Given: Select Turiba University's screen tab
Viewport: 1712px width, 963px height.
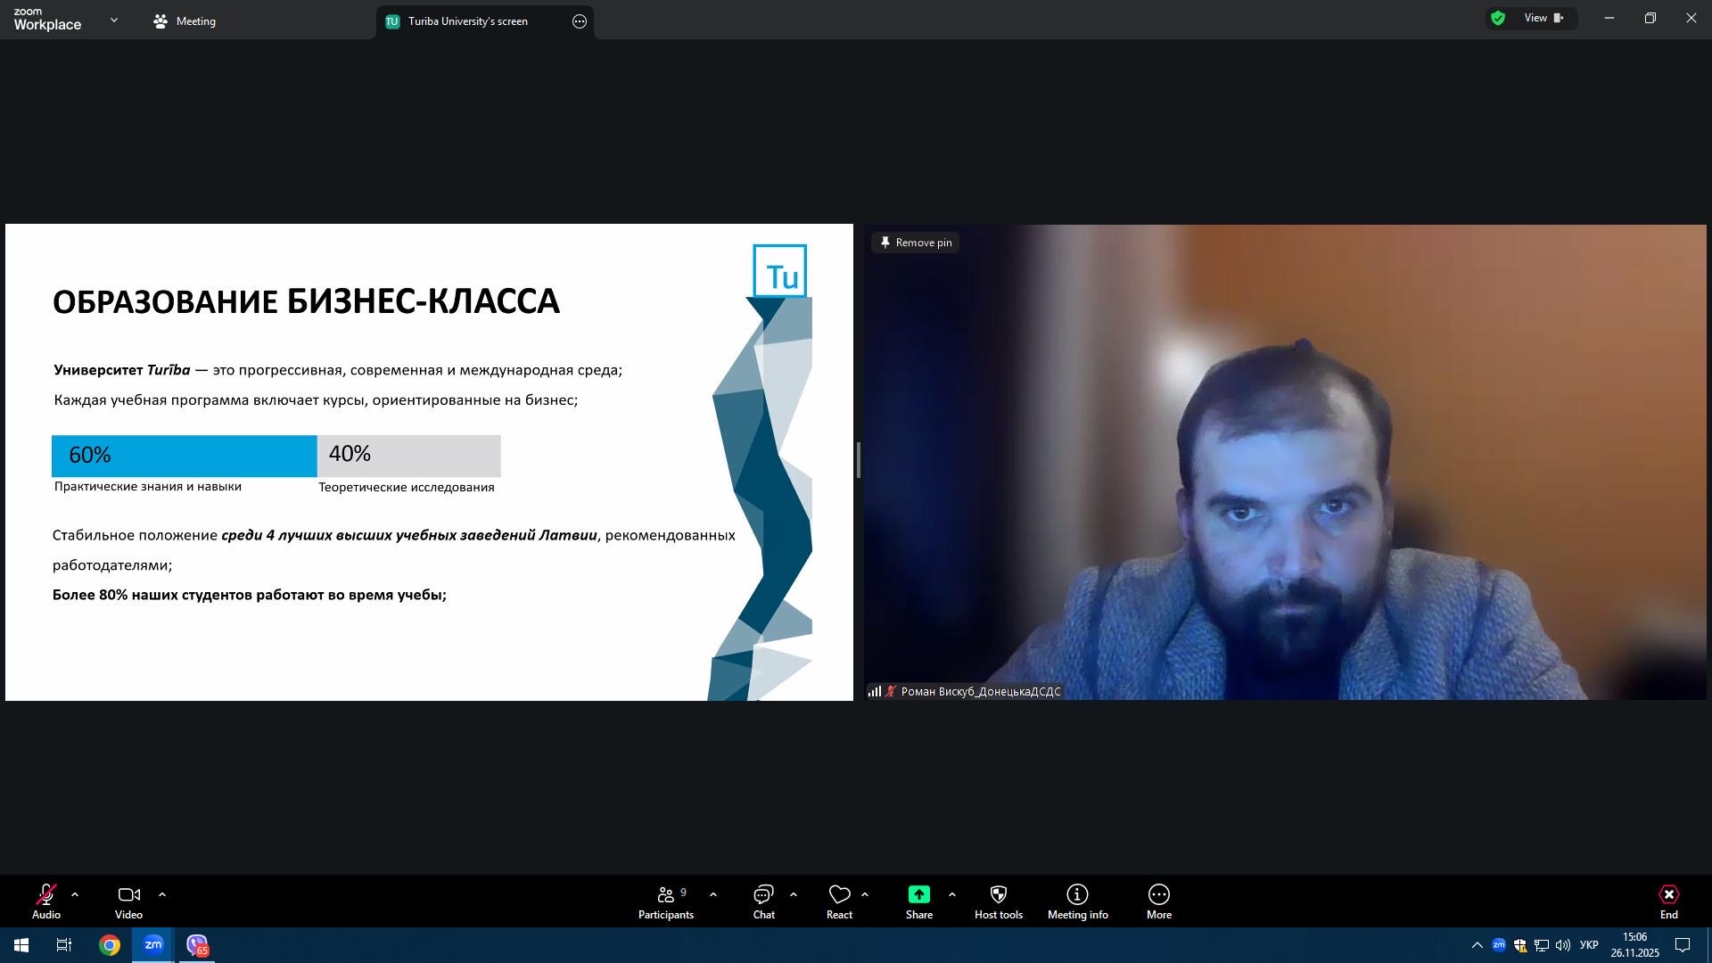Looking at the screenshot, I should [467, 21].
